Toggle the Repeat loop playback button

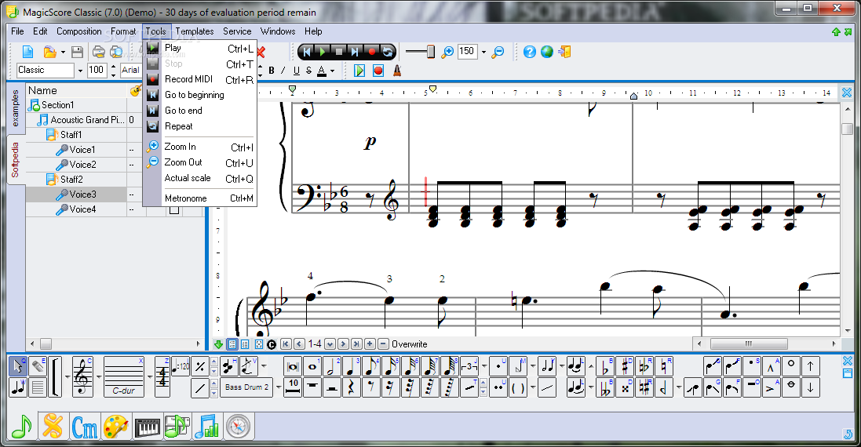coord(388,52)
